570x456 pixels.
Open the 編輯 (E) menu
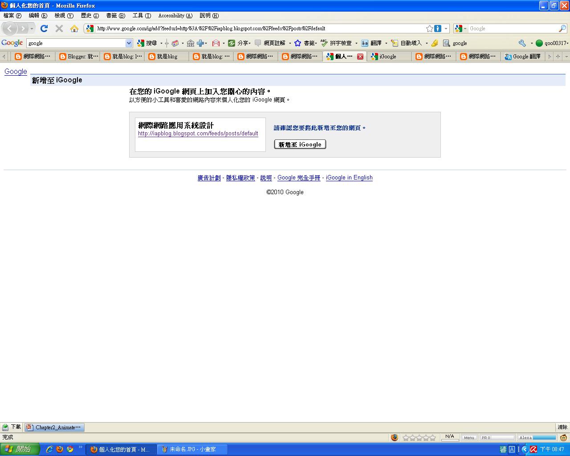[38, 16]
